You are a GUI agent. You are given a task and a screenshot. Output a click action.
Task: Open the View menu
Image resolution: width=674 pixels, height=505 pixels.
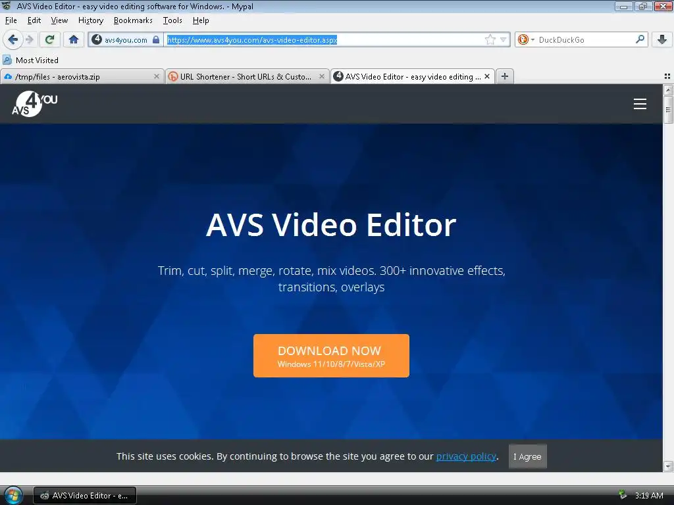pos(59,20)
